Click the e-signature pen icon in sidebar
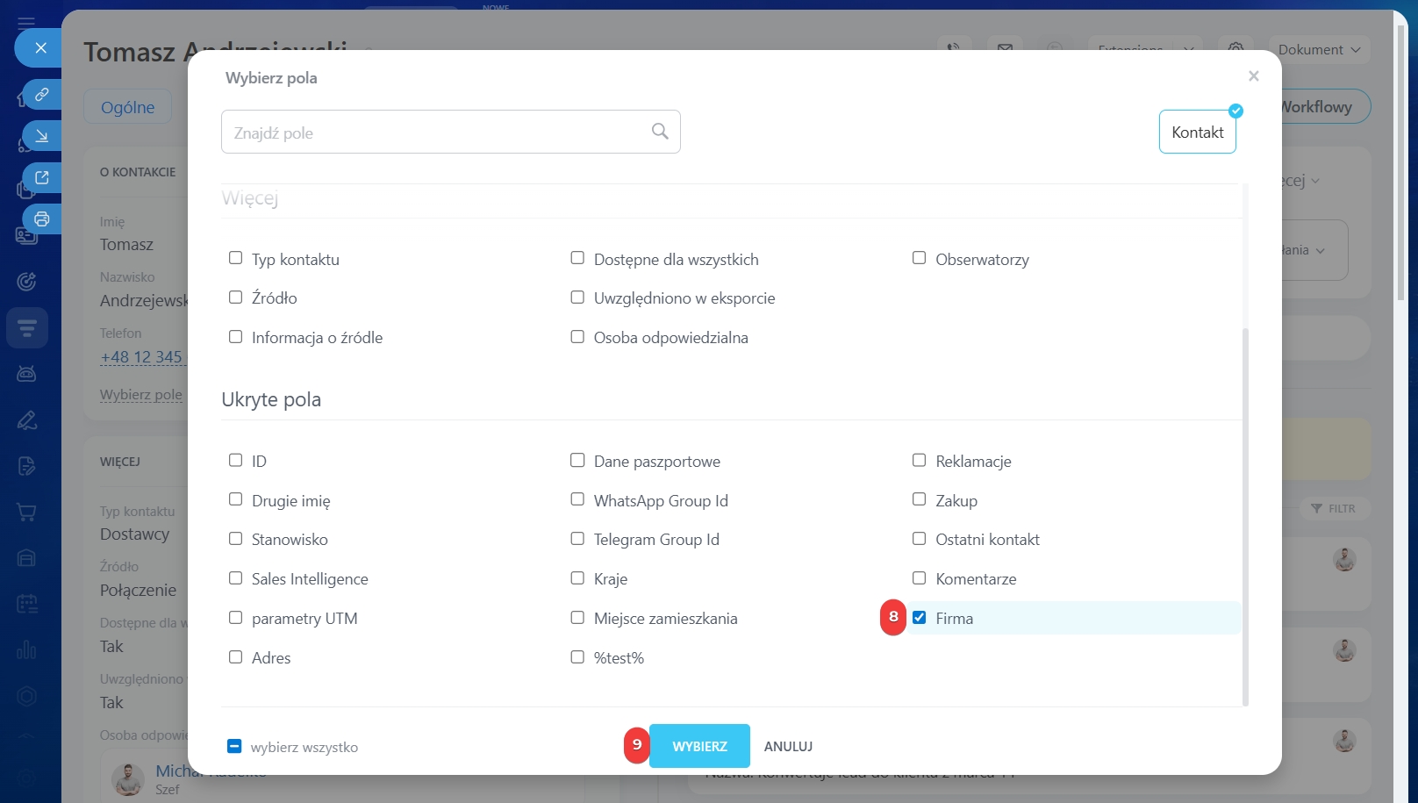Image resolution: width=1418 pixels, height=803 pixels. coord(27,420)
